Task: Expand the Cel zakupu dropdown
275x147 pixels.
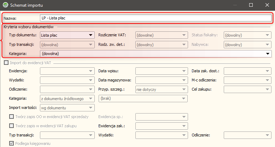Action: click(x=268, y=90)
